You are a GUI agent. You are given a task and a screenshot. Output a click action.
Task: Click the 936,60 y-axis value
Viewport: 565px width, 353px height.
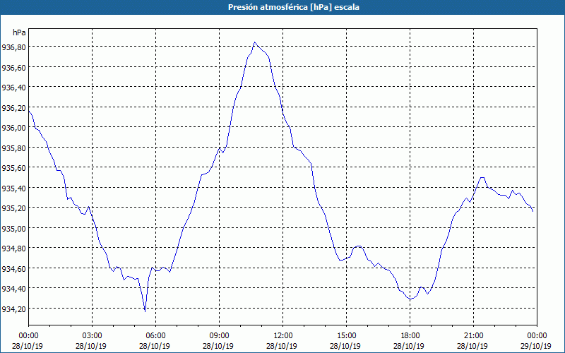(x=13, y=67)
